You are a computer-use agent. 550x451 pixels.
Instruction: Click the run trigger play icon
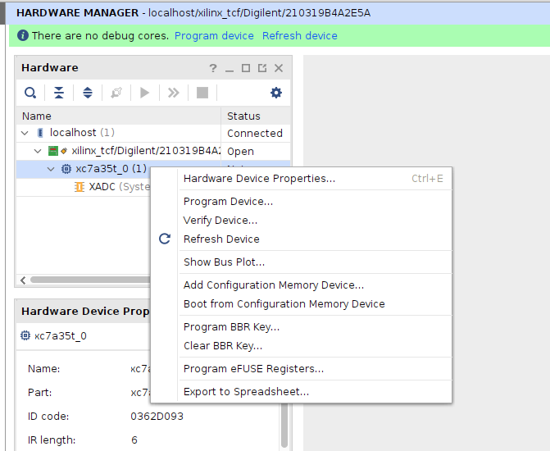145,93
